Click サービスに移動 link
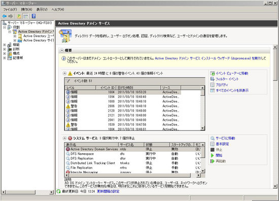The height and width of the screenshot is (201, 279). (225, 138)
